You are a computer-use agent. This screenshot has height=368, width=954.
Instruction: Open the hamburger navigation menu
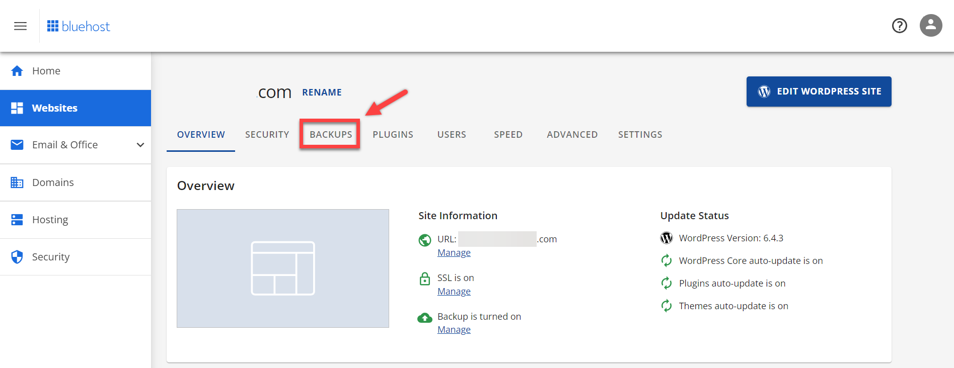[x=20, y=26]
